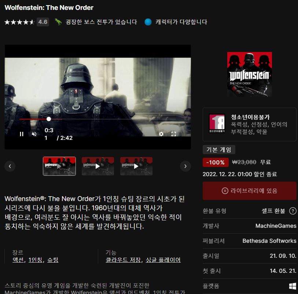Open the 셀프 환불 help question icon
Viewport: 298px width, 294px height.
293,211
